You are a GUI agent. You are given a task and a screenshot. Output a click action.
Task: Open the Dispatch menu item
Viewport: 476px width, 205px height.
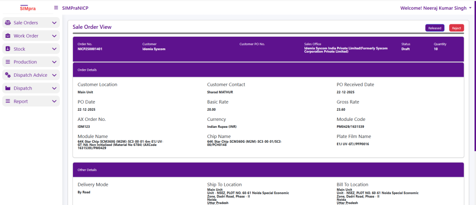click(23, 88)
